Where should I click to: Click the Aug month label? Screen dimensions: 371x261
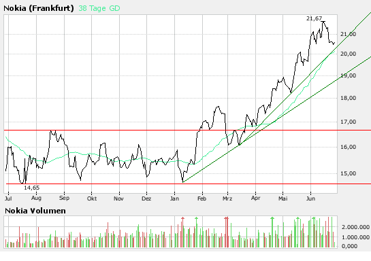(36, 198)
